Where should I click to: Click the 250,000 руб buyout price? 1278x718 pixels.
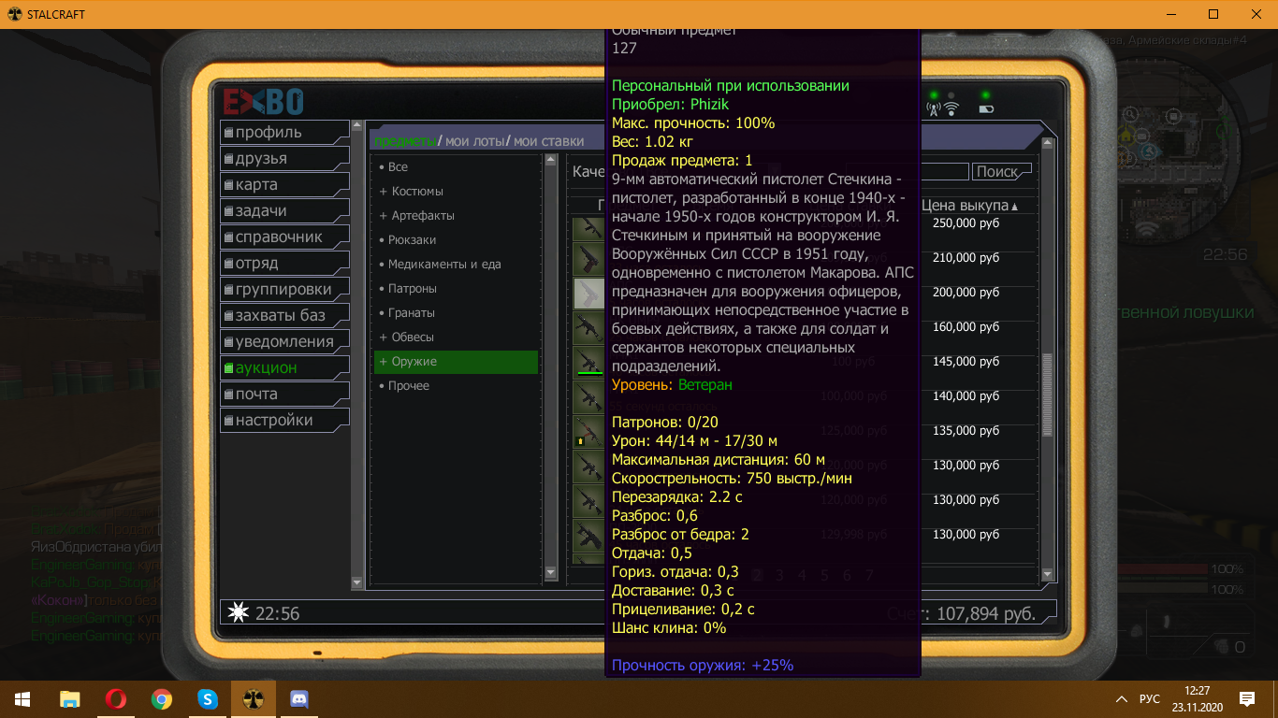[x=966, y=223]
